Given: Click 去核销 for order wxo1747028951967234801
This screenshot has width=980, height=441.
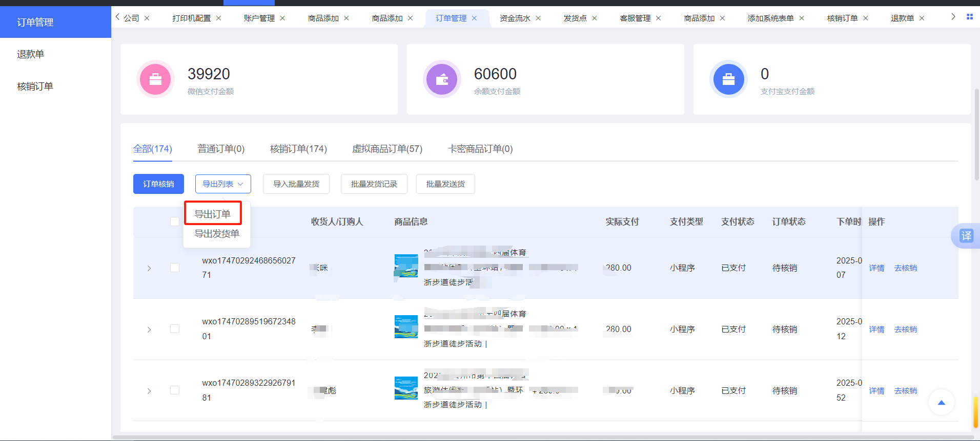Looking at the screenshot, I should click(906, 329).
